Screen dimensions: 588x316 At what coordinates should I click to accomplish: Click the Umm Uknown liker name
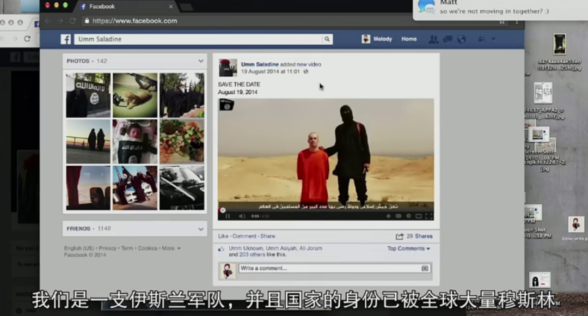tap(246, 248)
